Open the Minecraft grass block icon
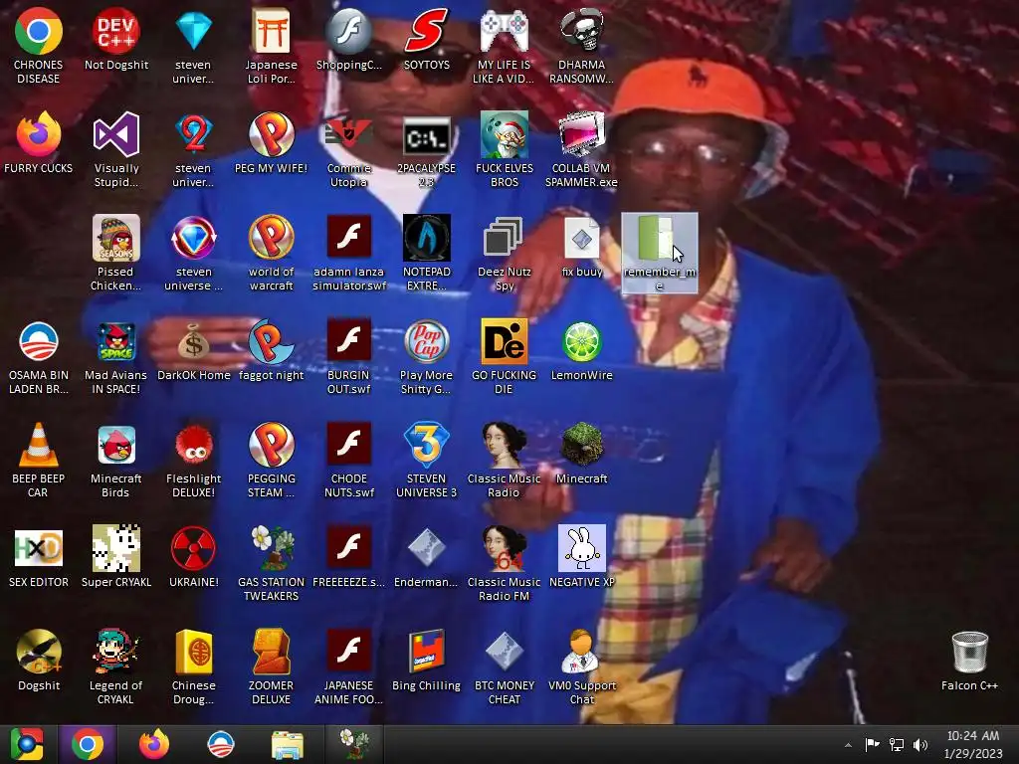Image resolution: width=1019 pixels, height=764 pixels. coord(581,445)
